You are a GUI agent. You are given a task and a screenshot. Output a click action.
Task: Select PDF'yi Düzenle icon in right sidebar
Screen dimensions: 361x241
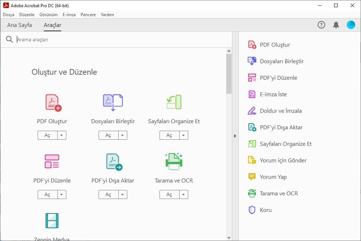(252, 78)
